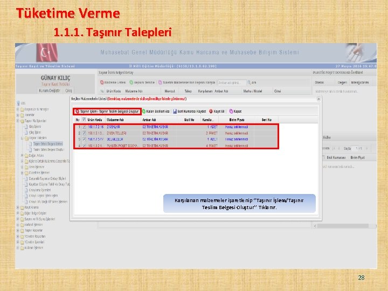Click the 'Giriş İşlemi' document icon
Viewport: 388px width, 291px height.
click(x=26, y=127)
